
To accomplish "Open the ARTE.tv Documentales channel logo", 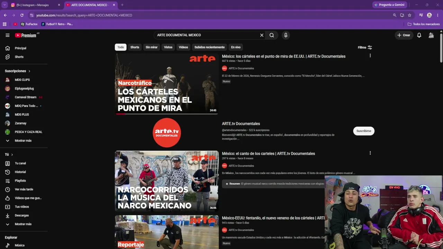I will point(167,132).
